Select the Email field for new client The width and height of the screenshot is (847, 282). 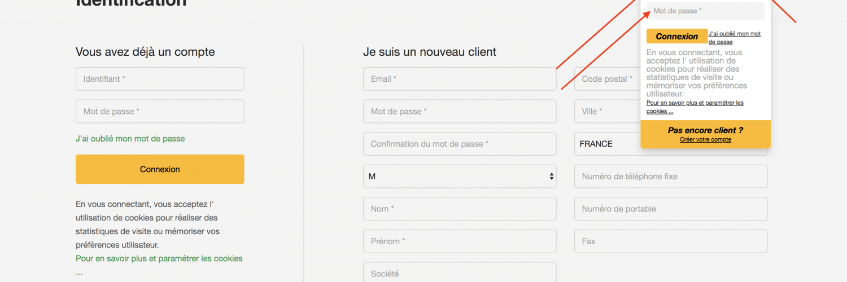coord(459,79)
